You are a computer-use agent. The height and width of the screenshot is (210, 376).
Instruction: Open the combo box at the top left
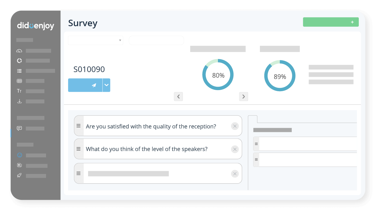95,40
